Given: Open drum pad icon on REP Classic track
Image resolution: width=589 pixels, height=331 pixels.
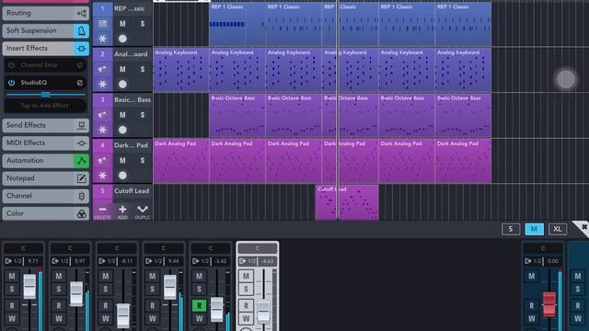Looking at the screenshot, I should (102, 24).
